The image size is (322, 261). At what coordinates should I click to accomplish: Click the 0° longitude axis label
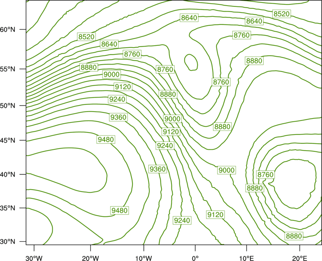click(195, 258)
